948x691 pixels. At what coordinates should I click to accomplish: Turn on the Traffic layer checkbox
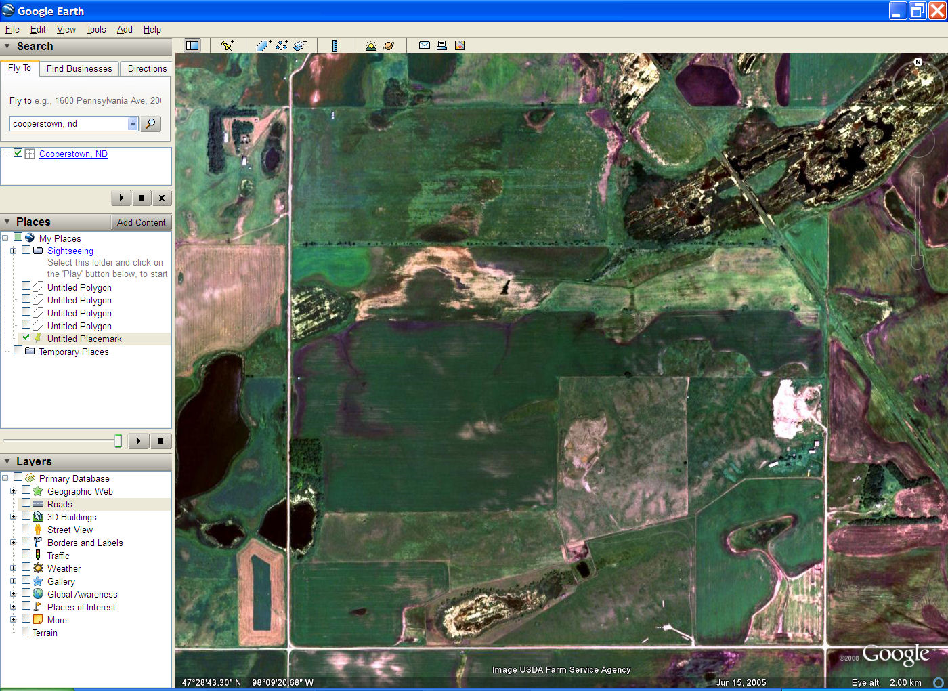point(26,554)
